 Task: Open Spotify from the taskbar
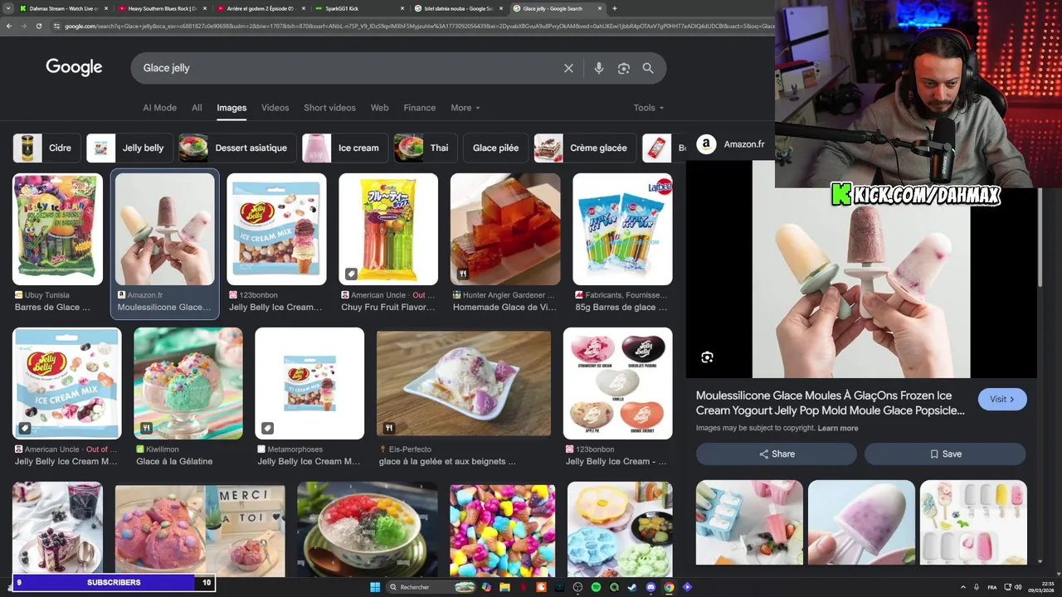click(x=596, y=587)
